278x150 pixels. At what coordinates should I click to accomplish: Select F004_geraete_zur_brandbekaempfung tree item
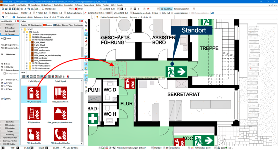pyautogui.click(x=48, y=55)
